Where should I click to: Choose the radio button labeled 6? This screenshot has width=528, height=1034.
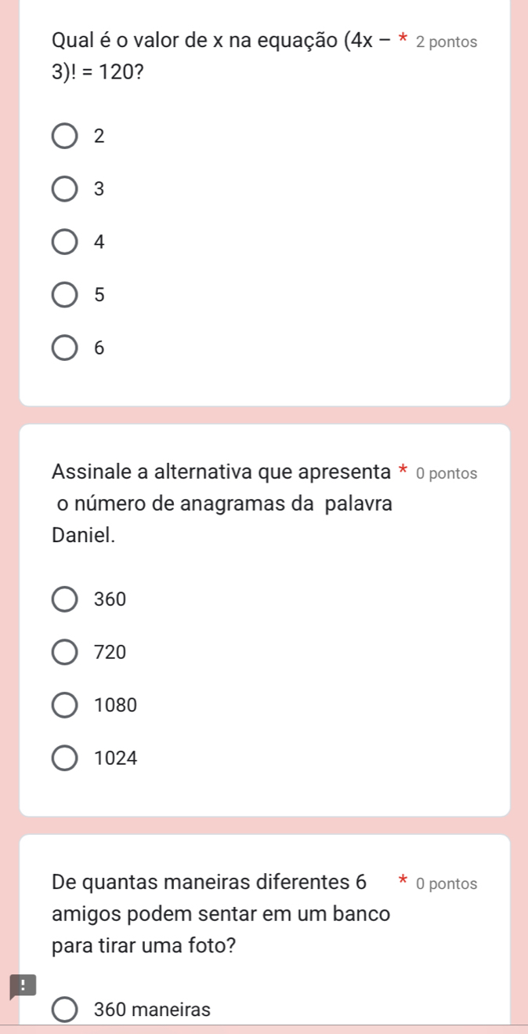click(65, 349)
